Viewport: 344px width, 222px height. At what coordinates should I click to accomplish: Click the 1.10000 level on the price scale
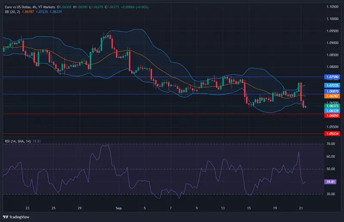[x=331, y=19]
